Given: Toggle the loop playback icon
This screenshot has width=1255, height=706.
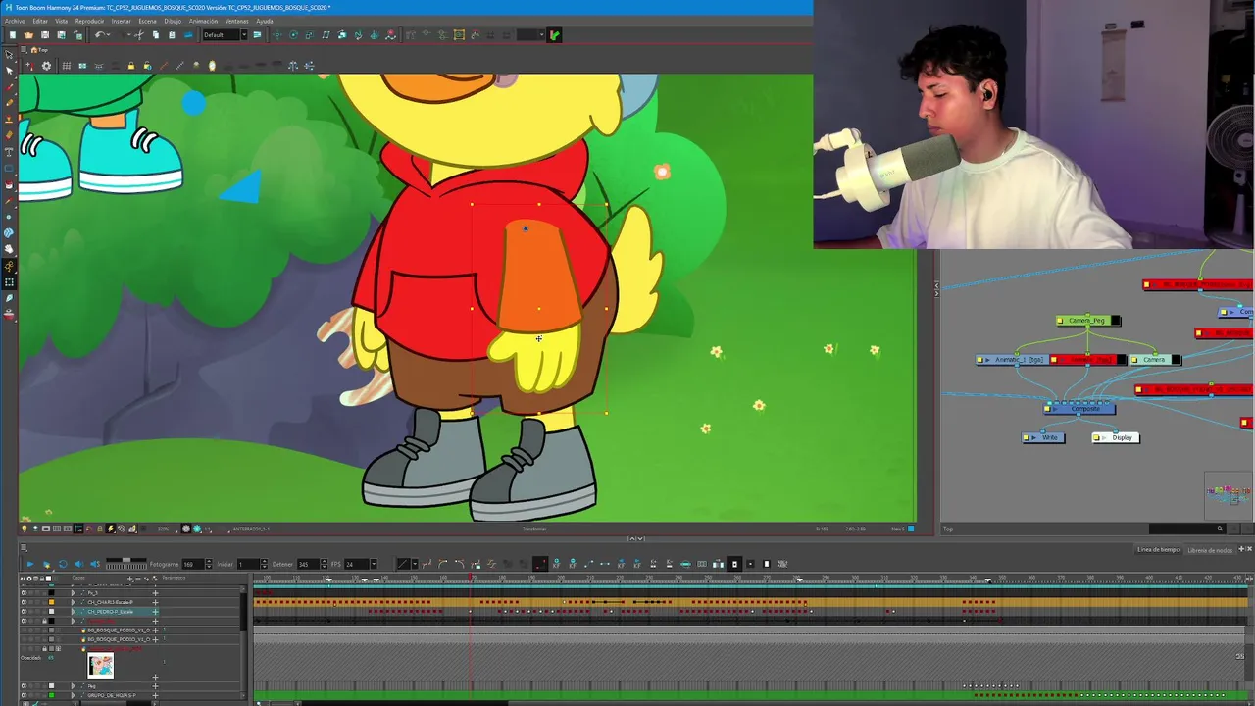Looking at the screenshot, I should [x=62, y=564].
